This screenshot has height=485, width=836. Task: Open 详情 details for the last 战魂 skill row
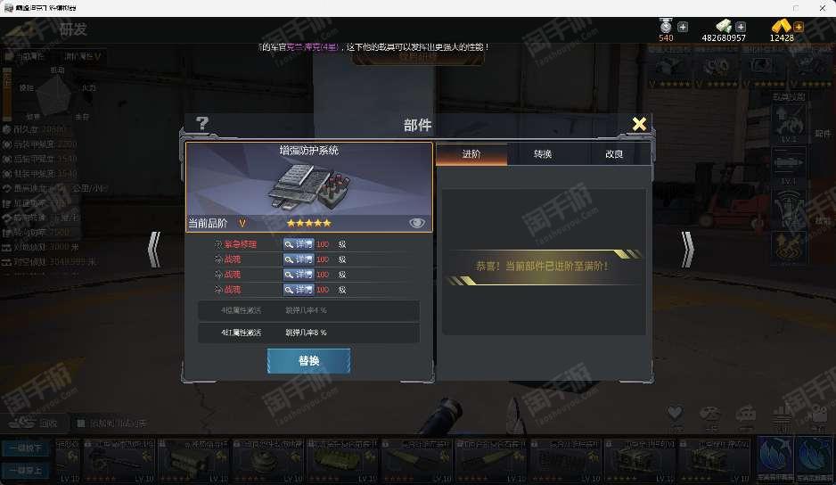(x=299, y=289)
